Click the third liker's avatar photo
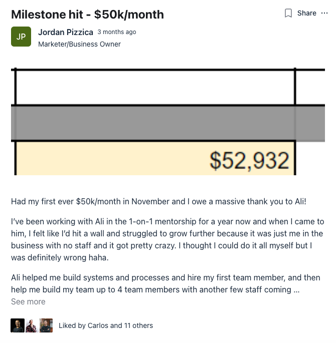Image resolution: width=336 pixels, height=351 pixels. 46,325
